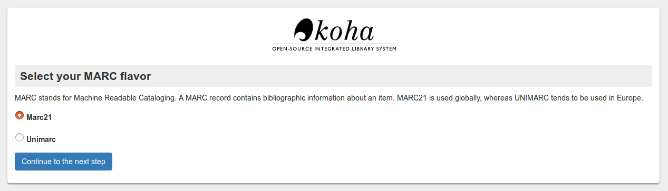Viewport: 668px width, 191px height.
Task: Click the gray heading bar background
Action: [x=401, y=76]
